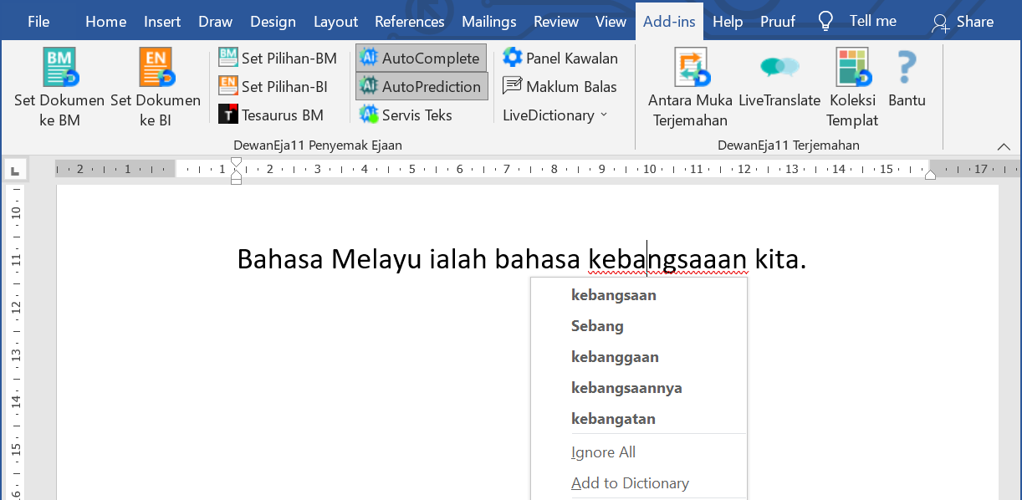Click the Share button
This screenshot has height=500, width=1022.
pos(963,21)
